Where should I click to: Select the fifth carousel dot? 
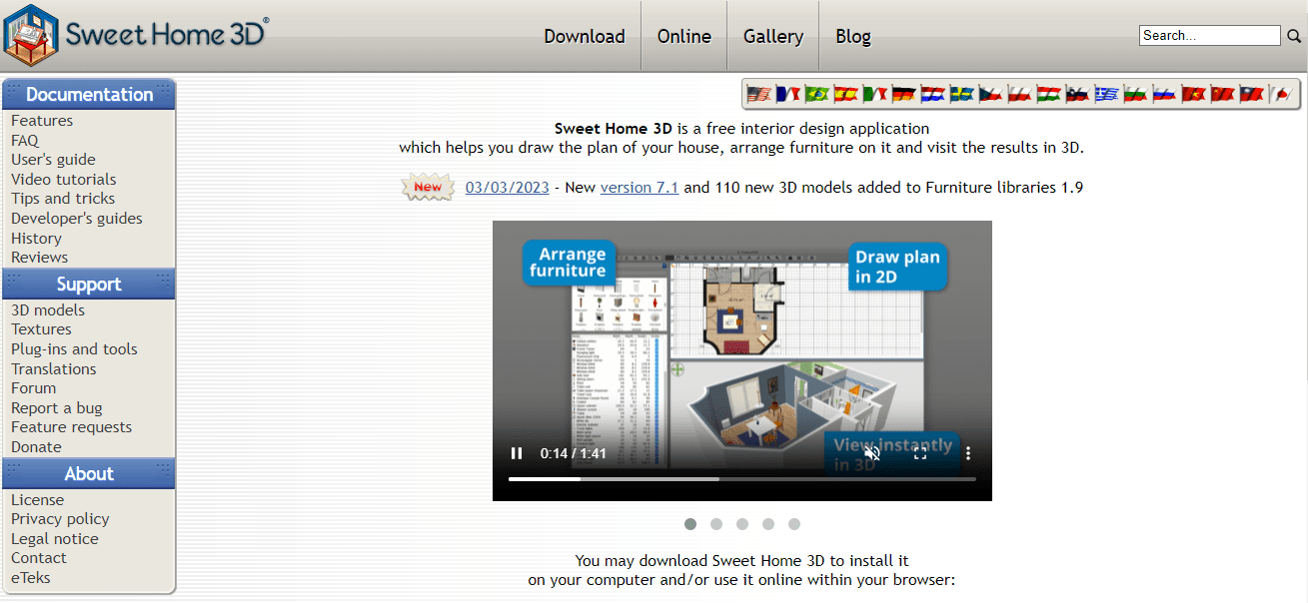click(794, 524)
